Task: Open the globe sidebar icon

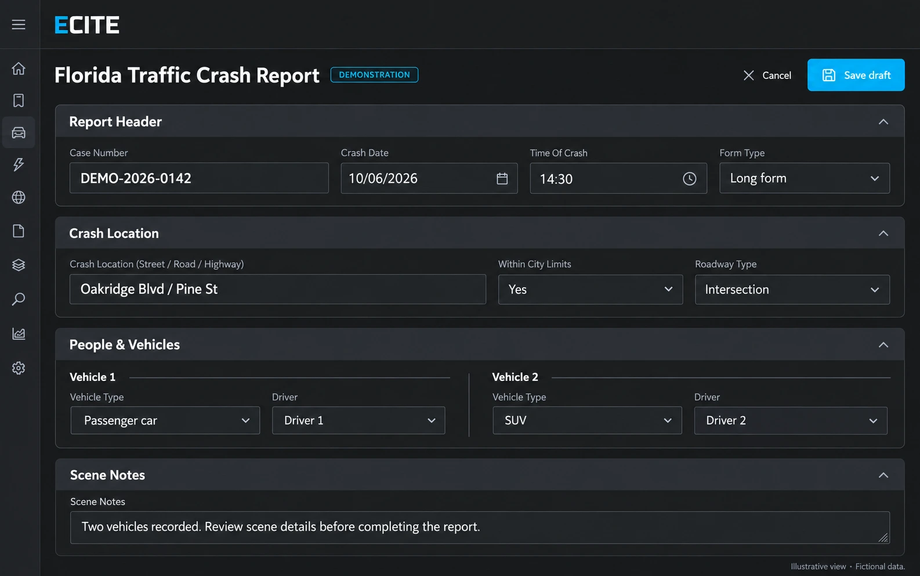Action: [19, 197]
